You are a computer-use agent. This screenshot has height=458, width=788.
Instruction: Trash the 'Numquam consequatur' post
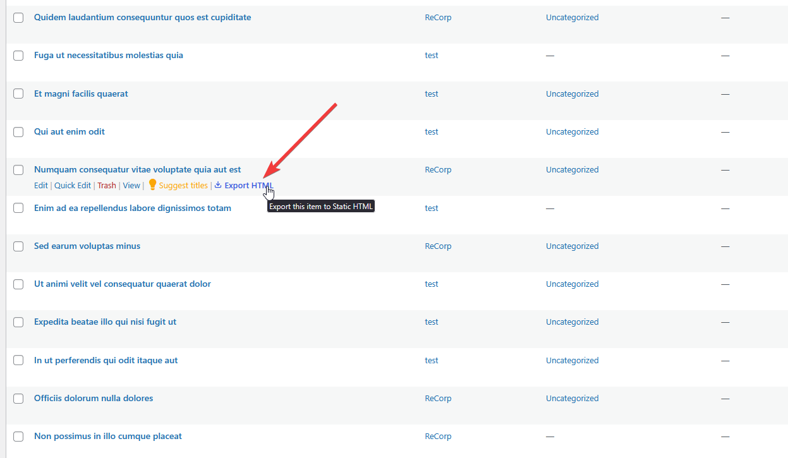(x=106, y=185)
